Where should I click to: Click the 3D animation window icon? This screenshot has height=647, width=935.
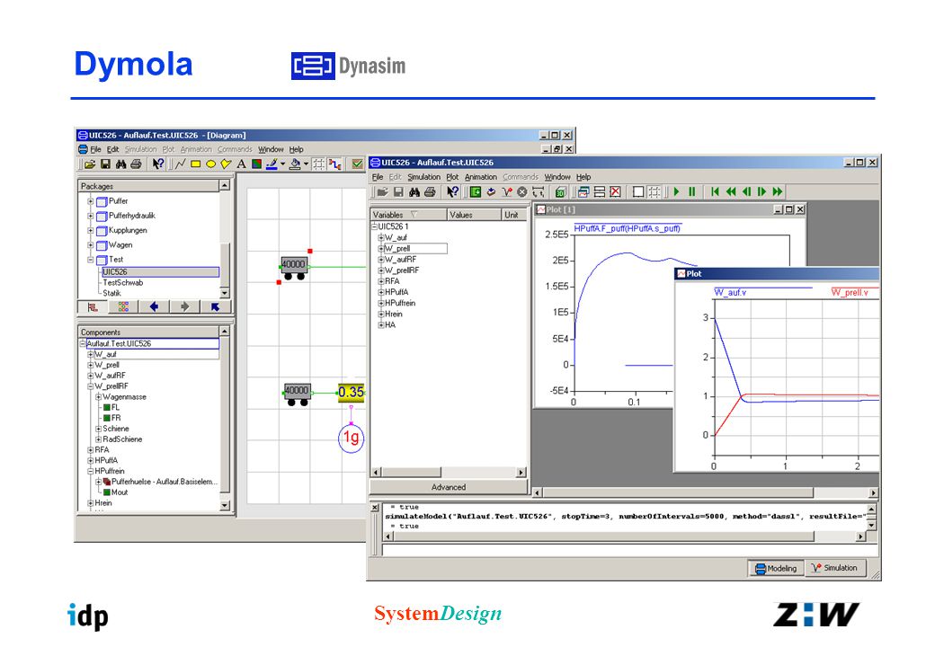pyautogui.click(x=560, y=191)
